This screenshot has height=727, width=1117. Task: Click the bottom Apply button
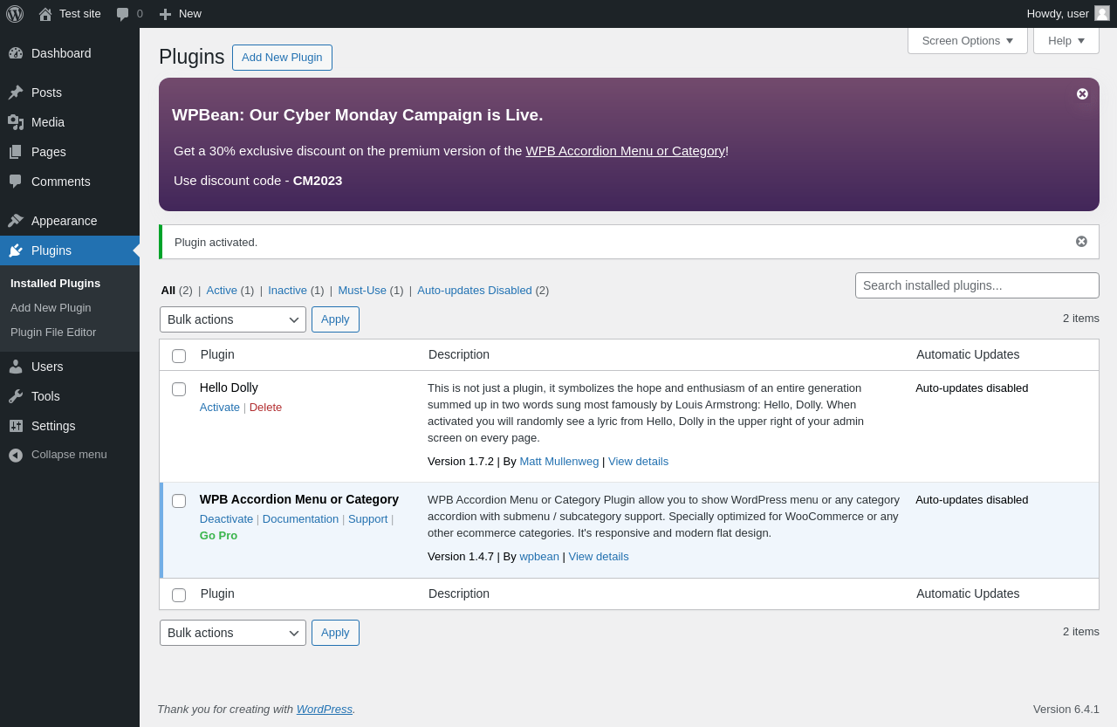click(335, 633)
